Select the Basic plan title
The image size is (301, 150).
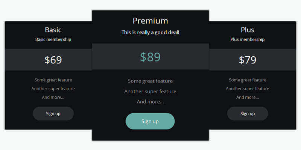point(53,30)
